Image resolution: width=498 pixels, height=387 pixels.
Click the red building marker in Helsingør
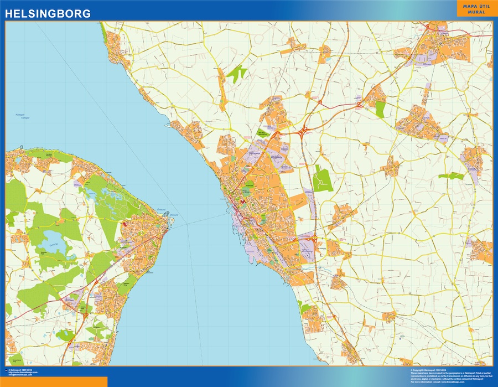pyautogui.click(x=126, y=224)
